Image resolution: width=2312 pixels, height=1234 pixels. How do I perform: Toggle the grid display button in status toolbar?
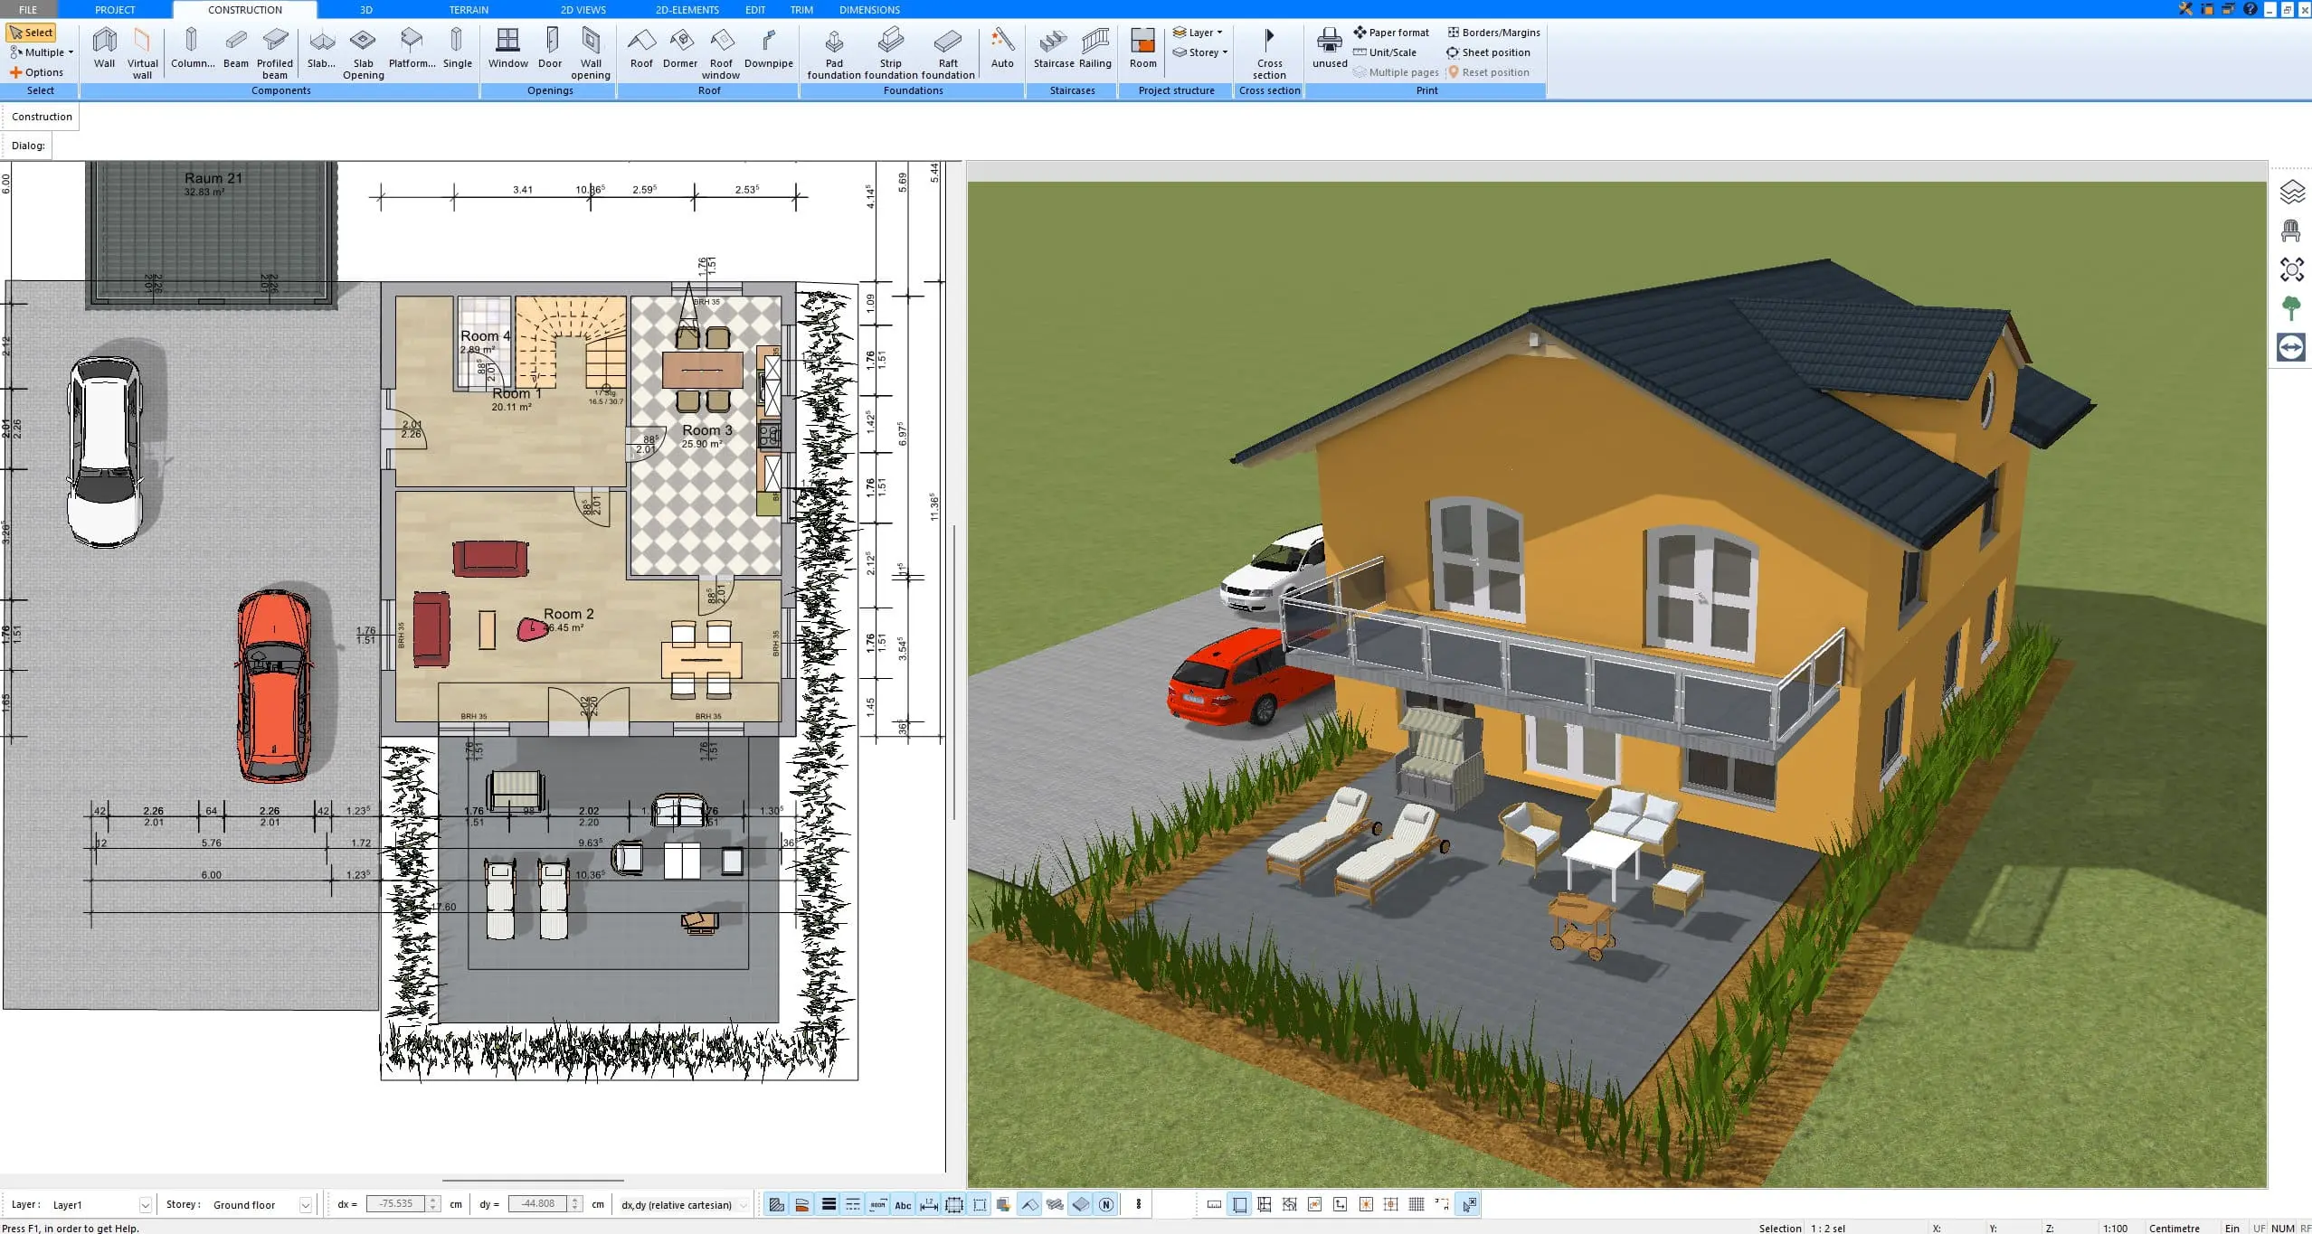coord(1417,1204)
